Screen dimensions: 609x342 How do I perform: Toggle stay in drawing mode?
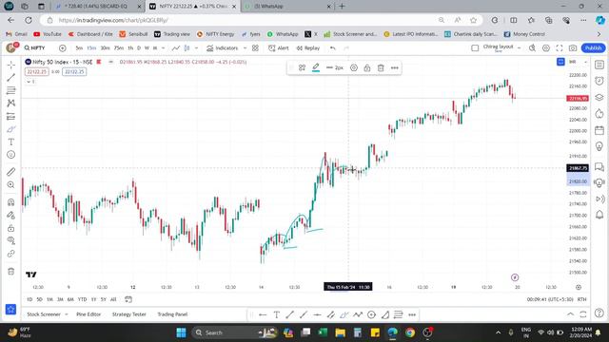(10, 216)
